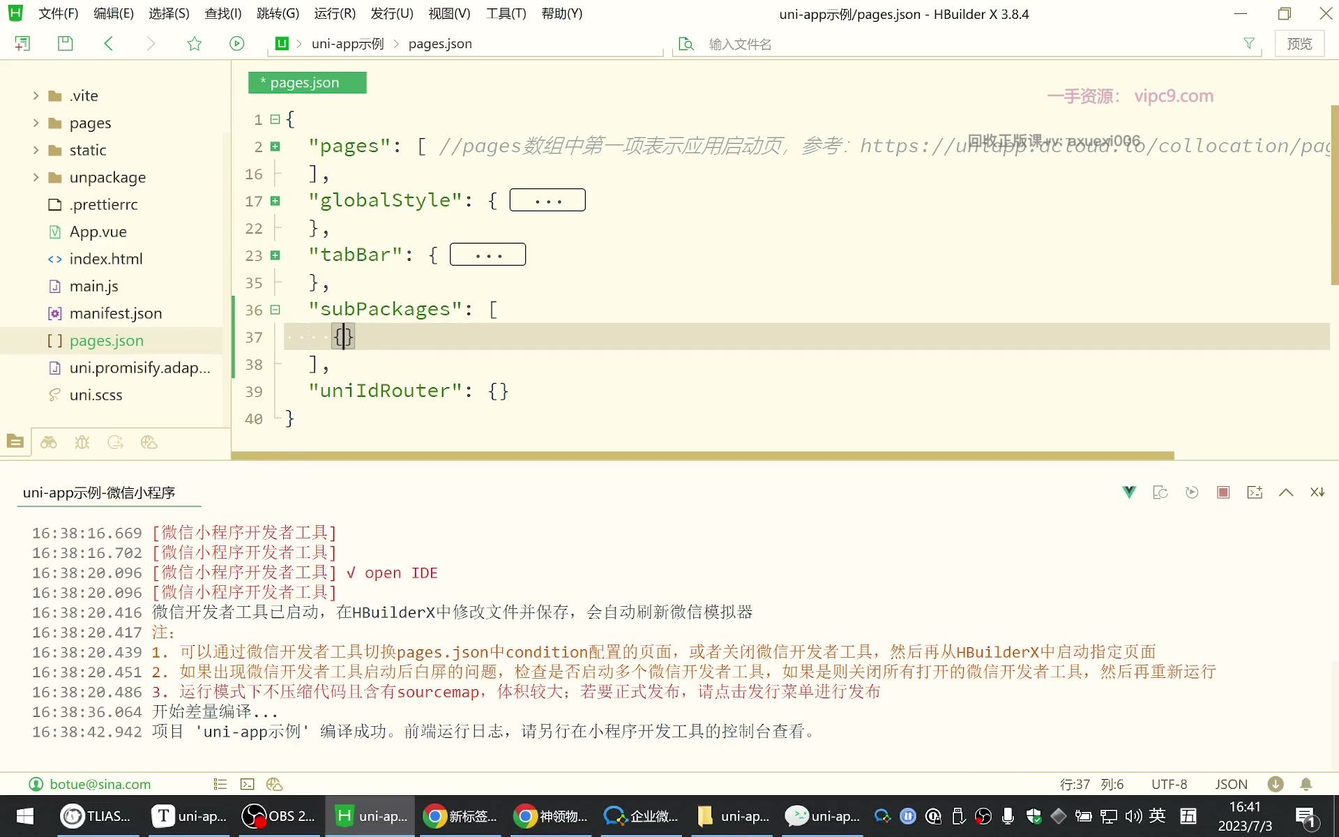Click the green V icon in console toolbar
The image size is (1339, 837).
coord(1129,492)
